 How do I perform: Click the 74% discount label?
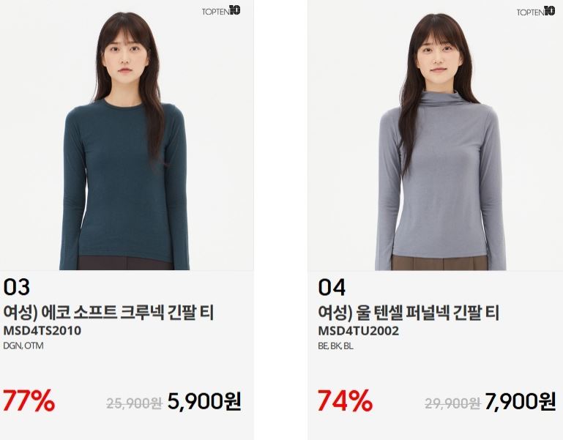[x=345, y=400]
